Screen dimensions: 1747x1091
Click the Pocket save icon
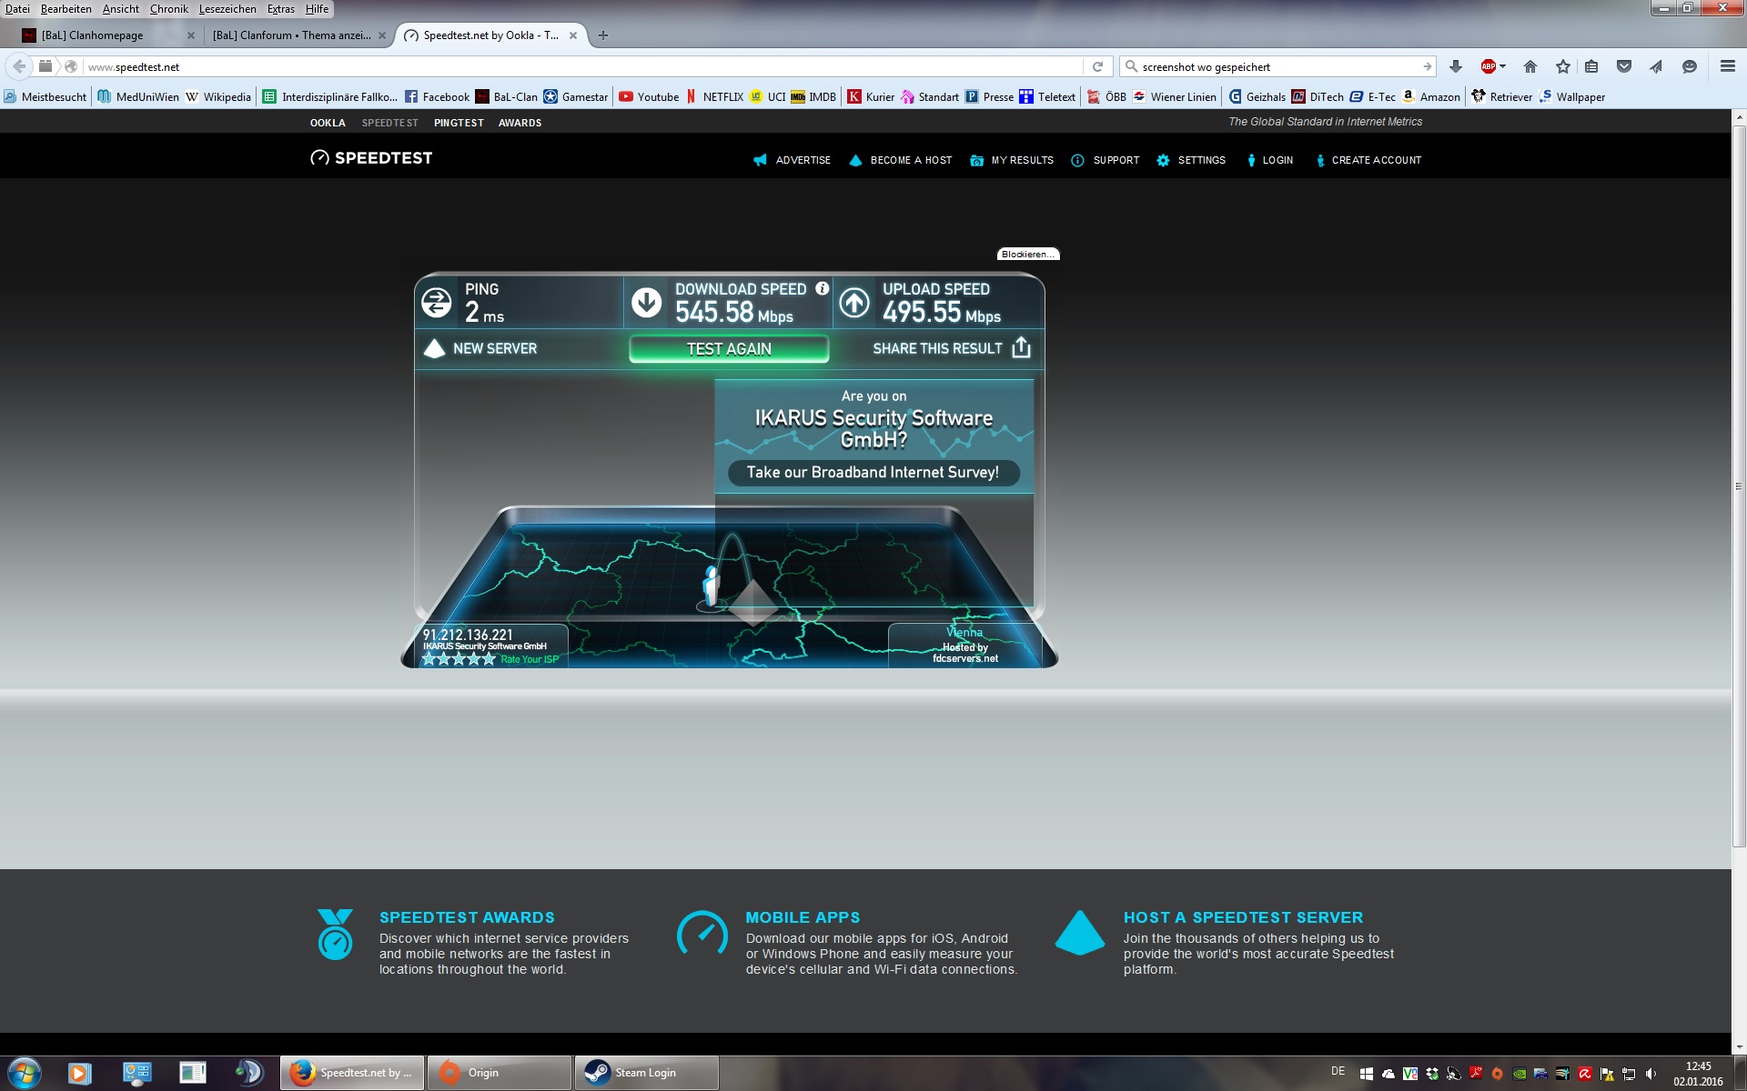(1623, 66)
